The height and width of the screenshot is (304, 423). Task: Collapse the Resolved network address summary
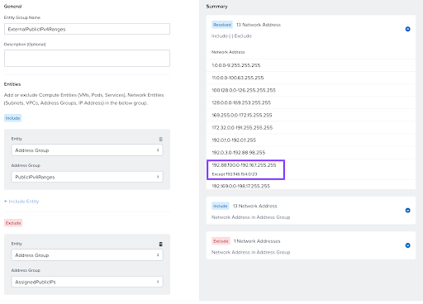point(407,29)
